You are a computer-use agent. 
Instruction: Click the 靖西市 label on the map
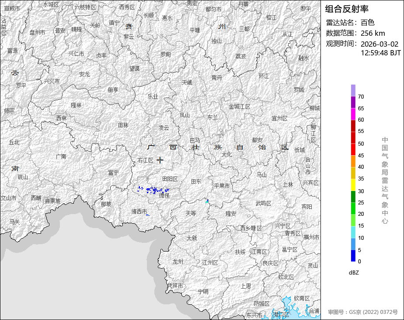[x=139, y=211]
